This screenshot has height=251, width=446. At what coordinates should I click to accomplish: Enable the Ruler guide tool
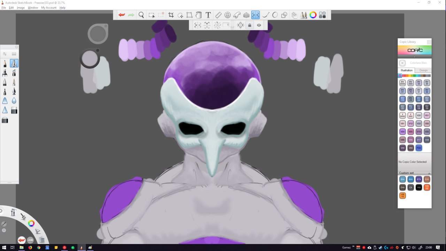[x=218, y=15]
